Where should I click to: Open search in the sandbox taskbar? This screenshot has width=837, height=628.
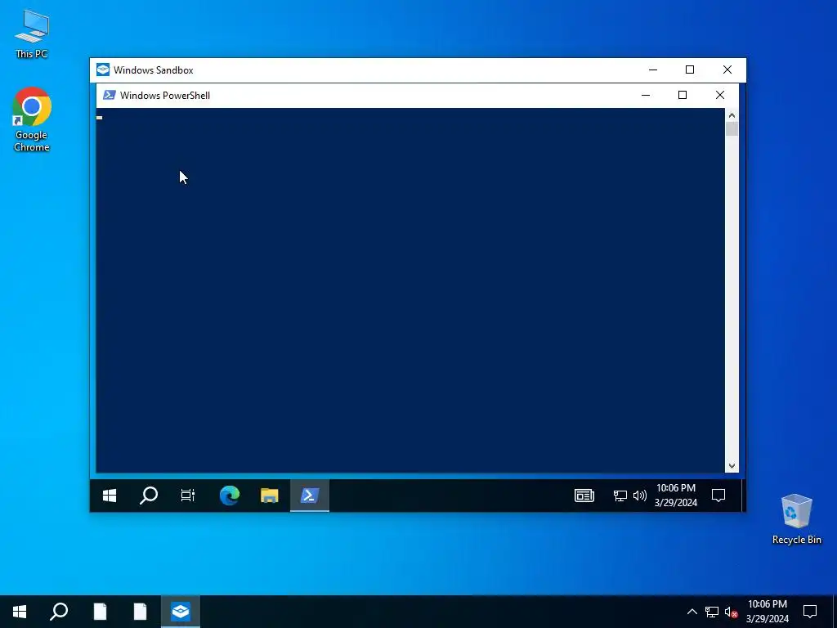[149, 496]
